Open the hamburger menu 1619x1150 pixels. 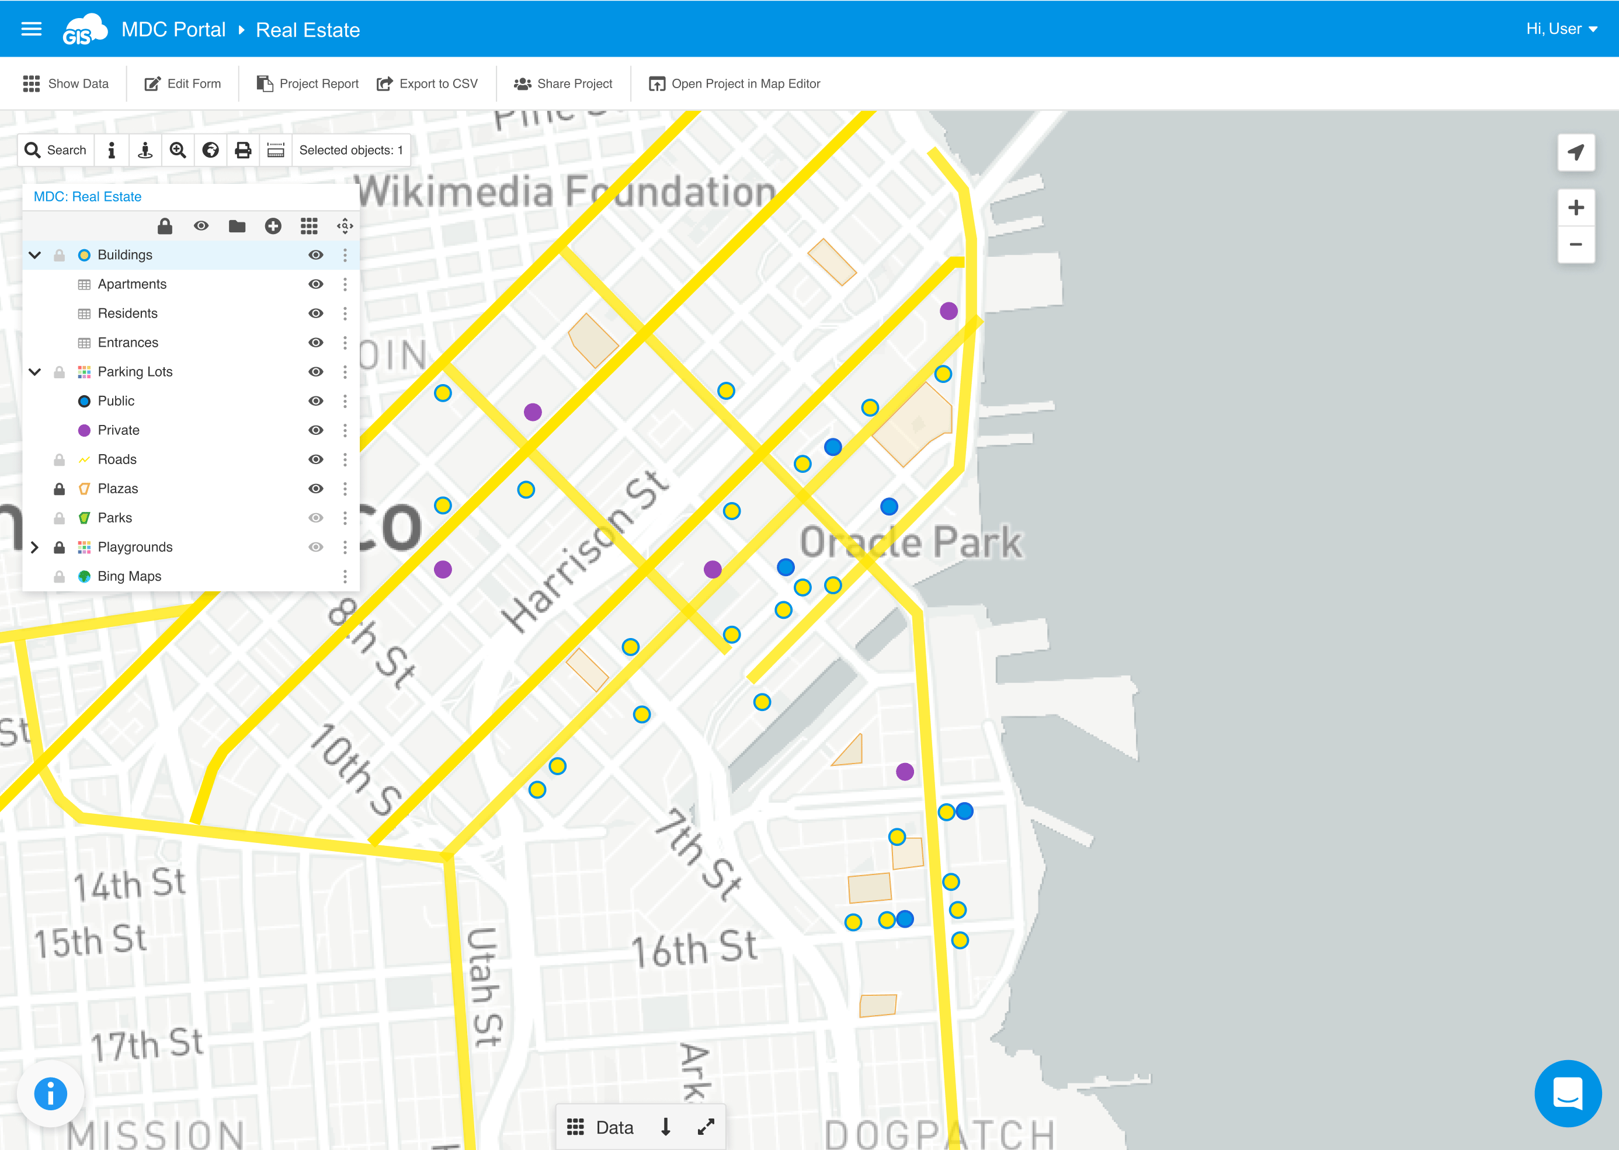31,29
